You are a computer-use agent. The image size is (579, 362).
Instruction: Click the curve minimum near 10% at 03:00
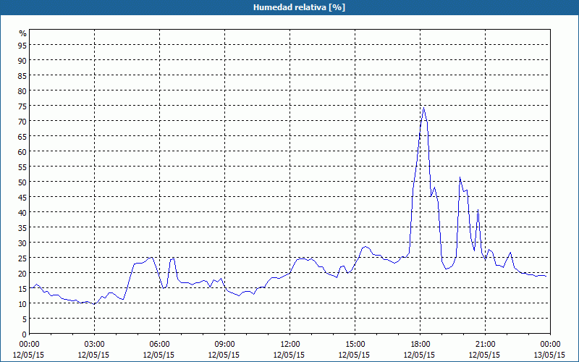[x=95, y=304]
